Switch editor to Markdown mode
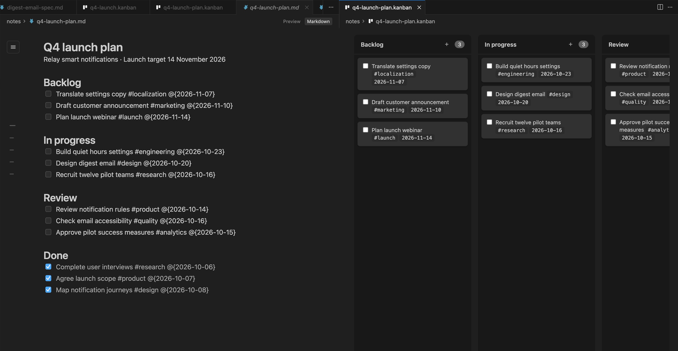Screen dimensions: 678x351 [x=318, y=22]
